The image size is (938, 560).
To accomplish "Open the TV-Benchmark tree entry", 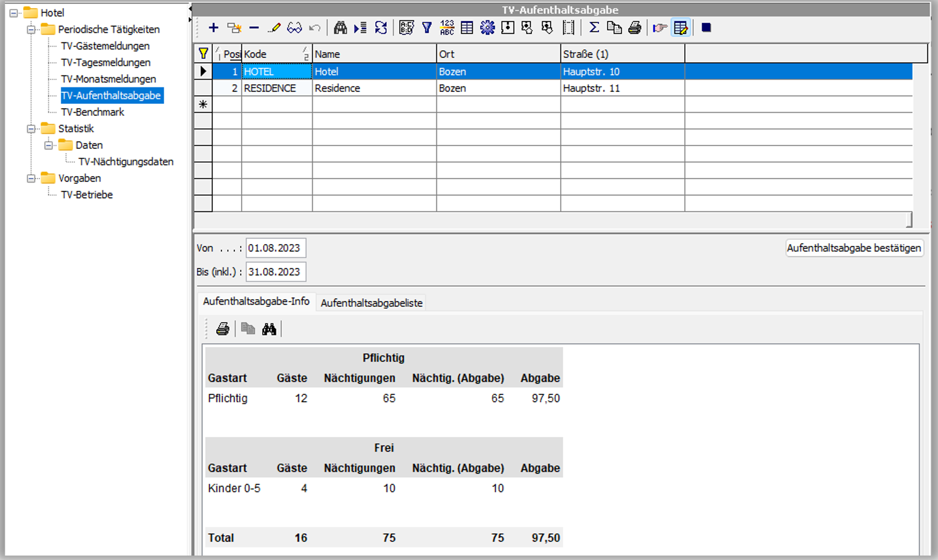I will [92, 112].
